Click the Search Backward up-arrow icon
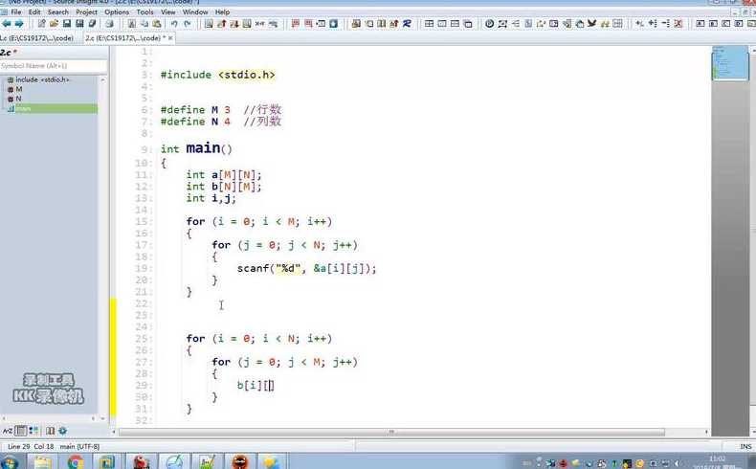The image size is (756, 469). click(221, 23)
